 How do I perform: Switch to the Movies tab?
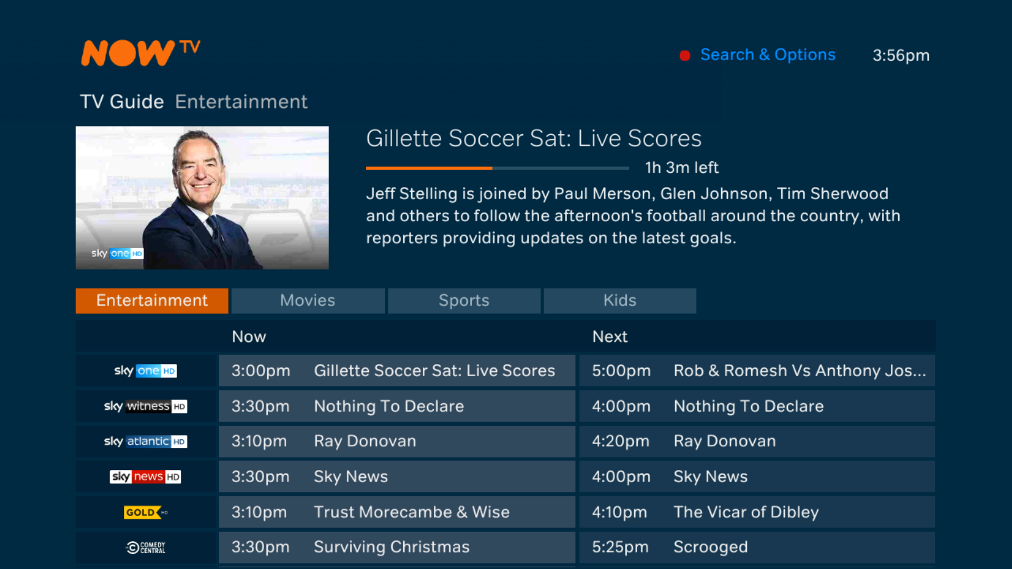[x=308, y=301]
